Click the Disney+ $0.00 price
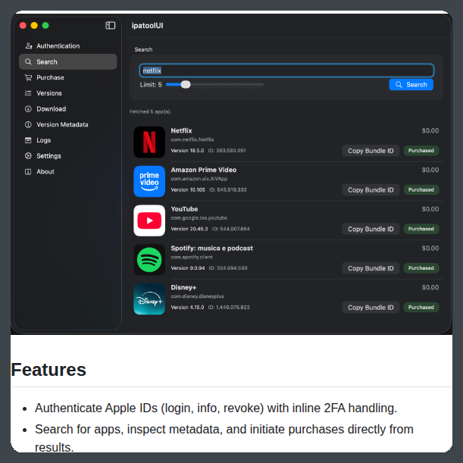 430,287
